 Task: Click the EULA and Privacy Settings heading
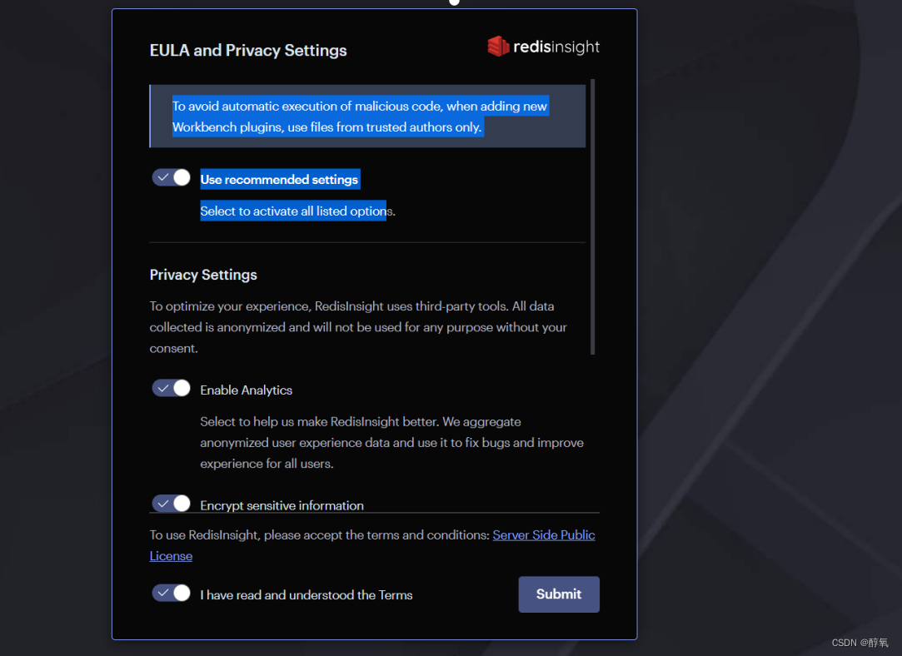(248, 51)
